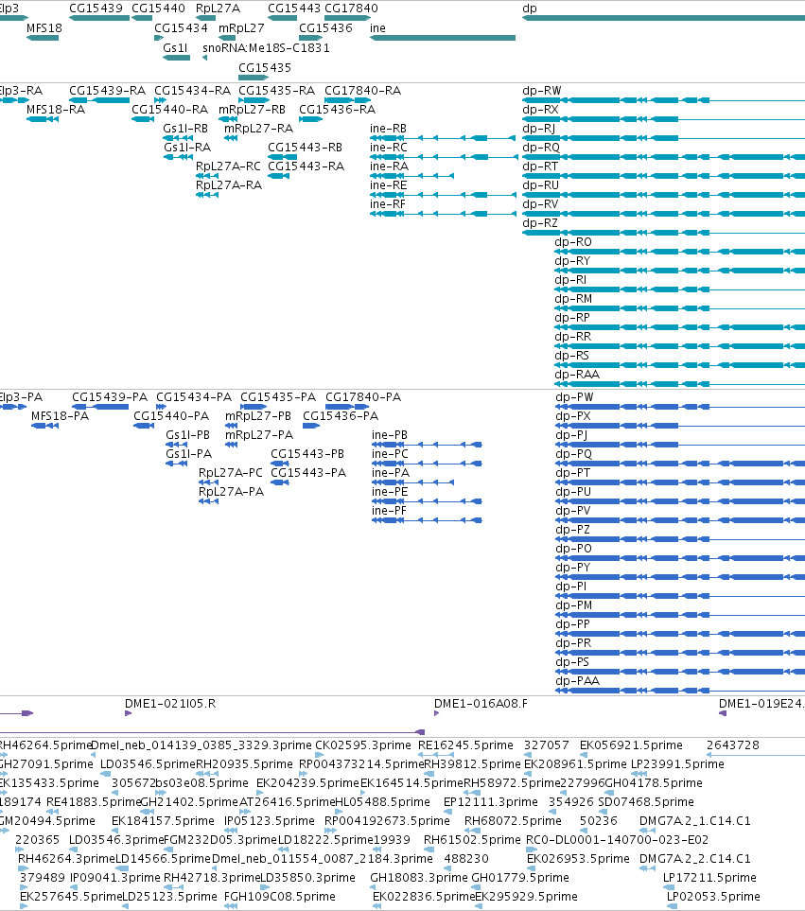Click the small arrow under DME1-016A08.F
Viewport: 805px width, 911px height.
(x=437, y=713)
